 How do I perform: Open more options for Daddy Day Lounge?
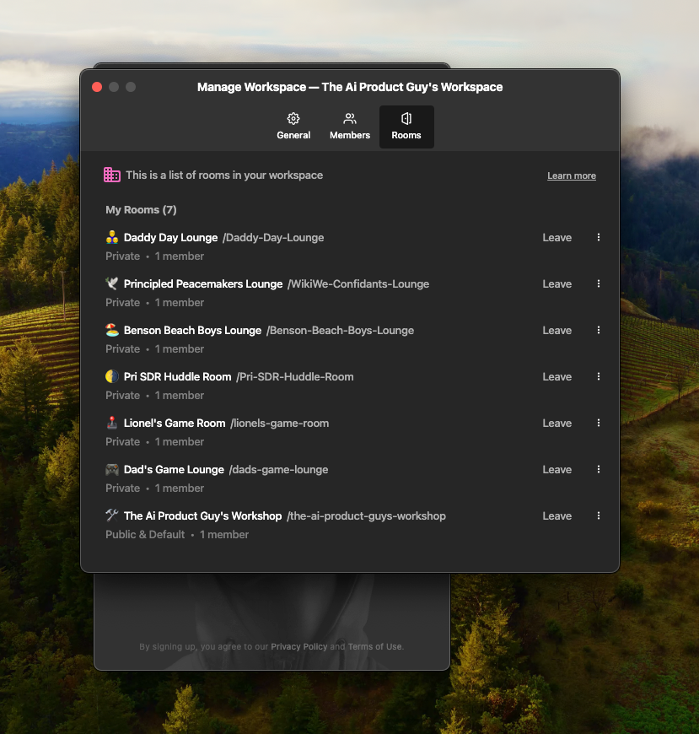tap(599, 238)
